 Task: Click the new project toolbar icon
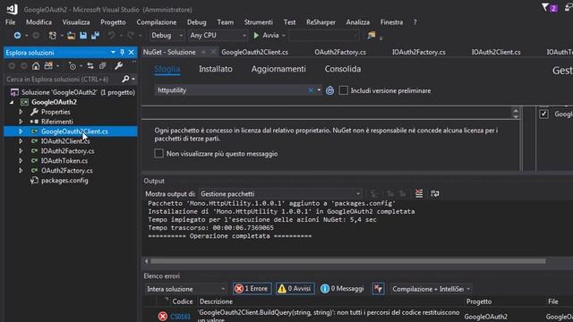(53, 36)
